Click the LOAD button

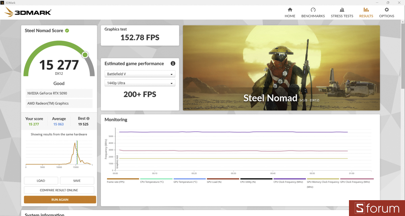pos(41,181)
